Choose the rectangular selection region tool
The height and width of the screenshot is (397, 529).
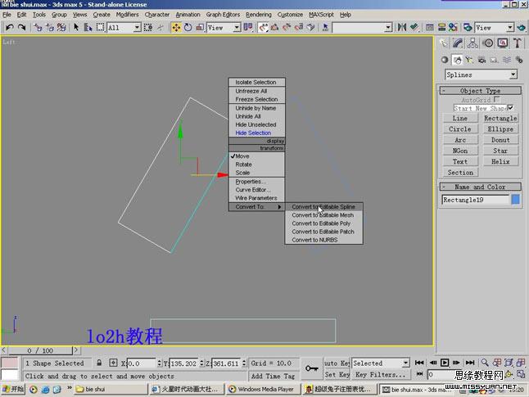pyautogui.click(x=100, y=27)
